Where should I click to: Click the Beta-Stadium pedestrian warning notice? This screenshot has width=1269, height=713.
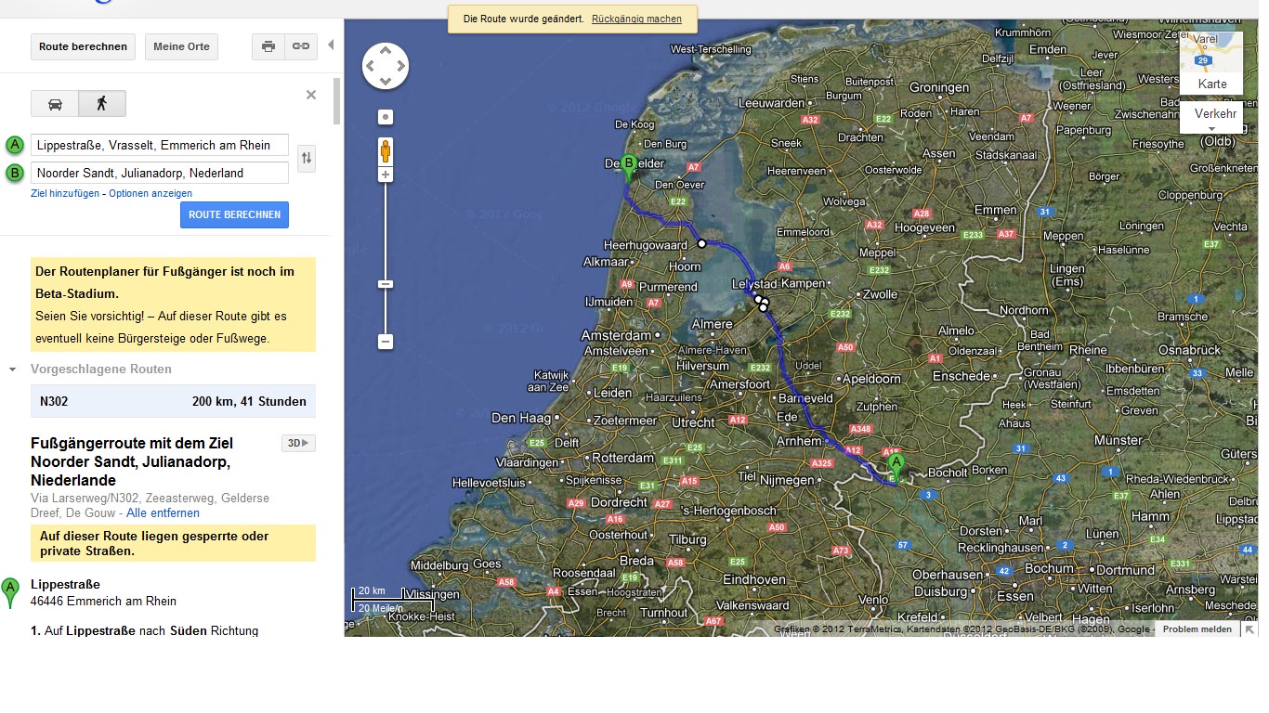pos(173,305)
